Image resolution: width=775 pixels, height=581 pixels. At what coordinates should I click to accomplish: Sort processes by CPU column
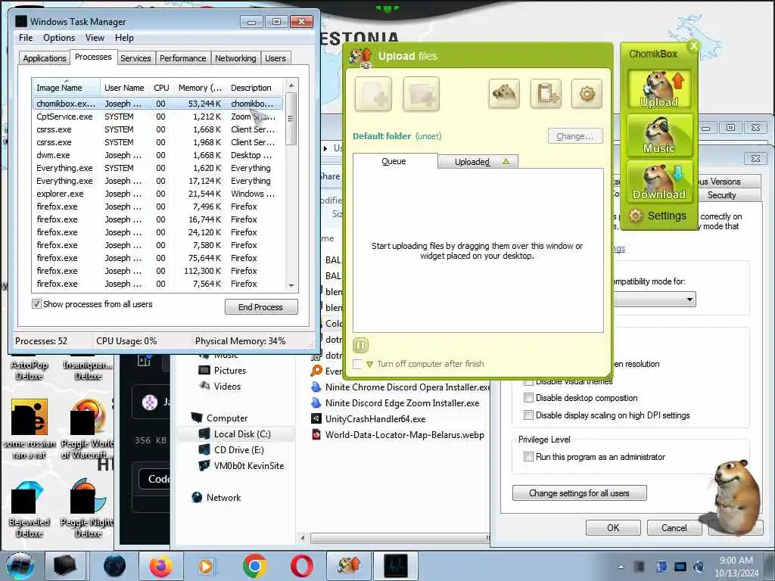pos(161,88)
